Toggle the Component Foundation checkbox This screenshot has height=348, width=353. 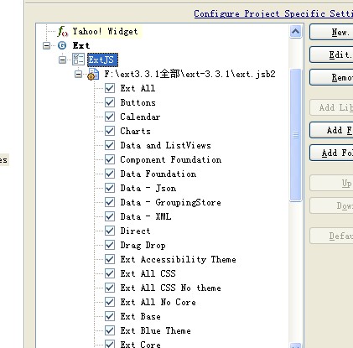click(x=110, y=159)
